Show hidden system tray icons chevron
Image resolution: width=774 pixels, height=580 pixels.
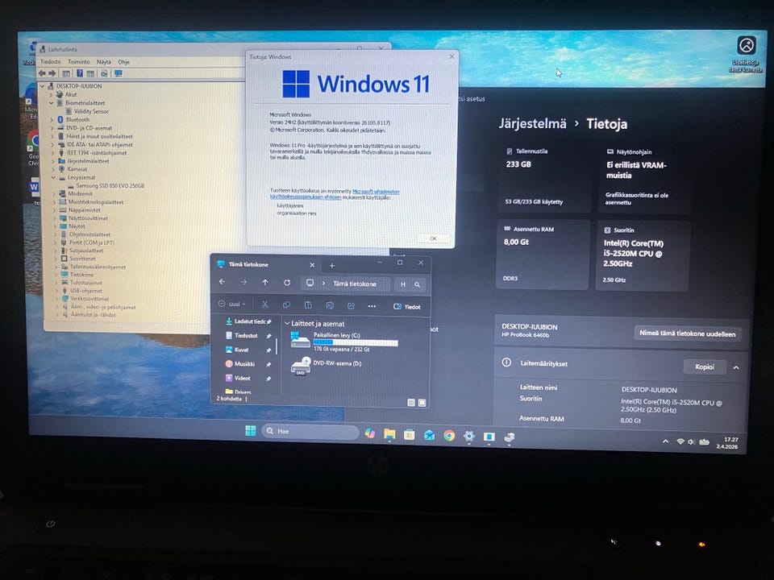(665, 441)
